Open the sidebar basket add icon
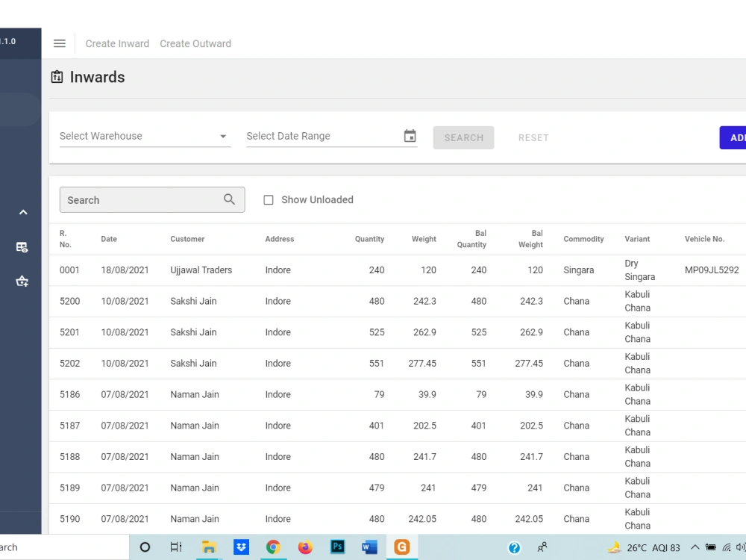This screenshot has height=560, width=746. click(x=22, y=281)
